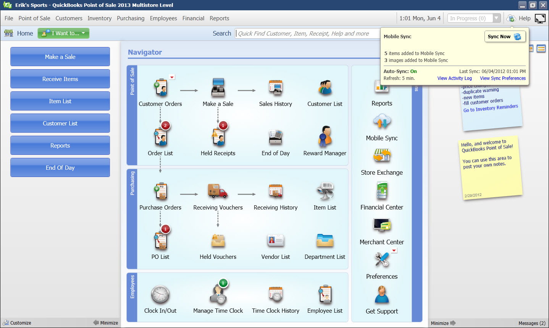Open the Manage Time Clock icon

point(219,294)
